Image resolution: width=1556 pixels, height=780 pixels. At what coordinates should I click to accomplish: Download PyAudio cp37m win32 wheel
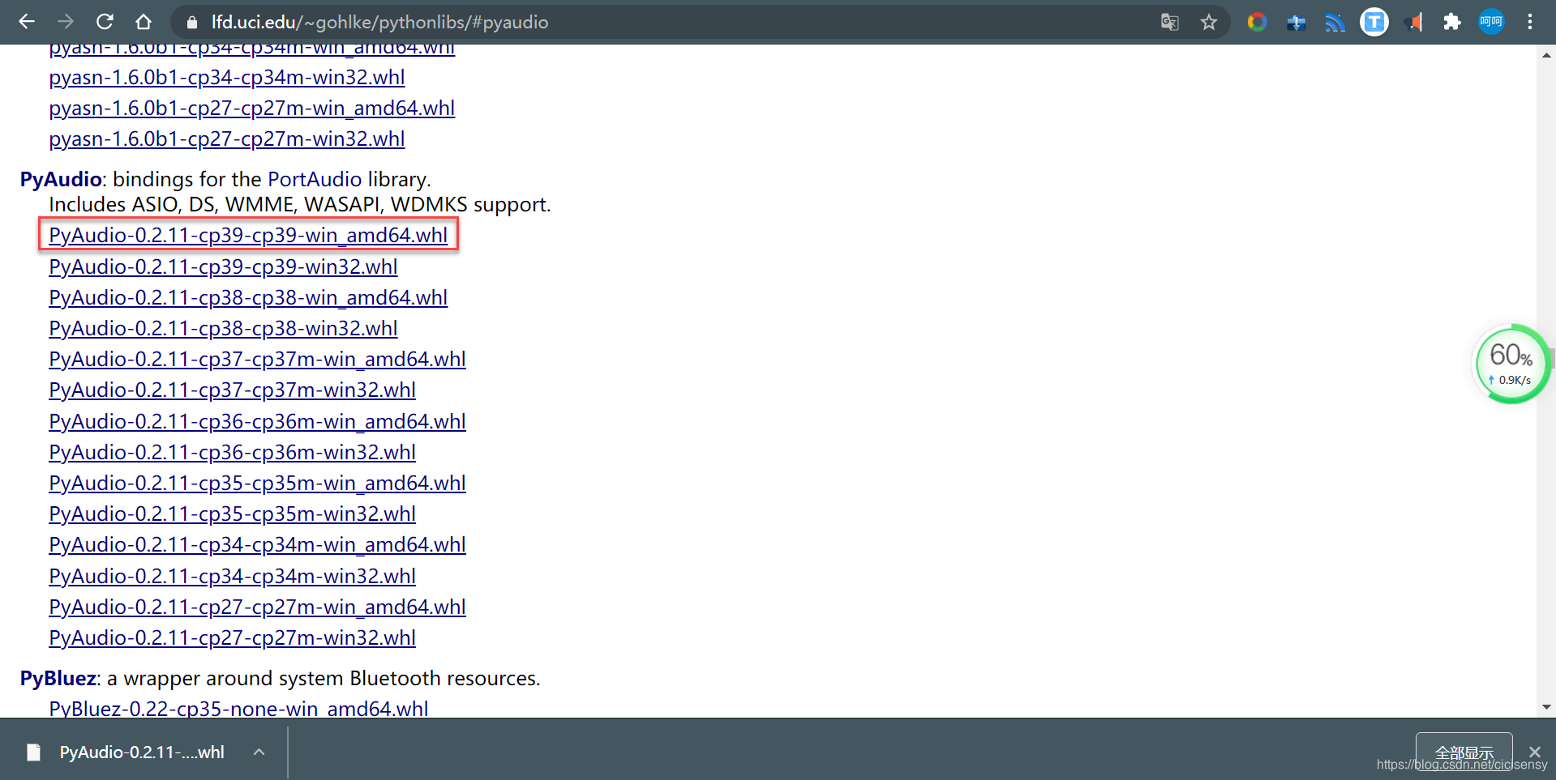pos(232,390)
